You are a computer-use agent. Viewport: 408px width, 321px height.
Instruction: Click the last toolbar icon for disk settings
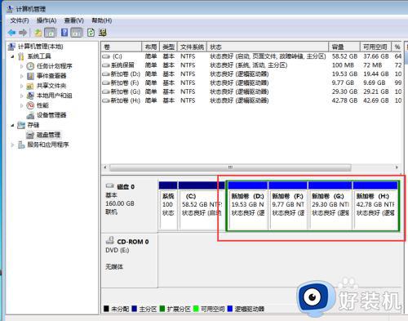tap(103, 33)
